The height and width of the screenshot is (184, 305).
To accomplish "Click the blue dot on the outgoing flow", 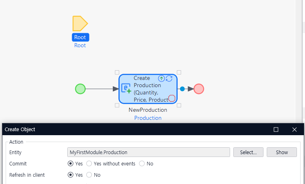I will (x=182, y=89).
